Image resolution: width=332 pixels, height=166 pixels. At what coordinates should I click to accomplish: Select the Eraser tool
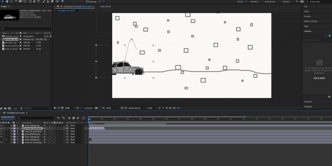coord(52,2)
